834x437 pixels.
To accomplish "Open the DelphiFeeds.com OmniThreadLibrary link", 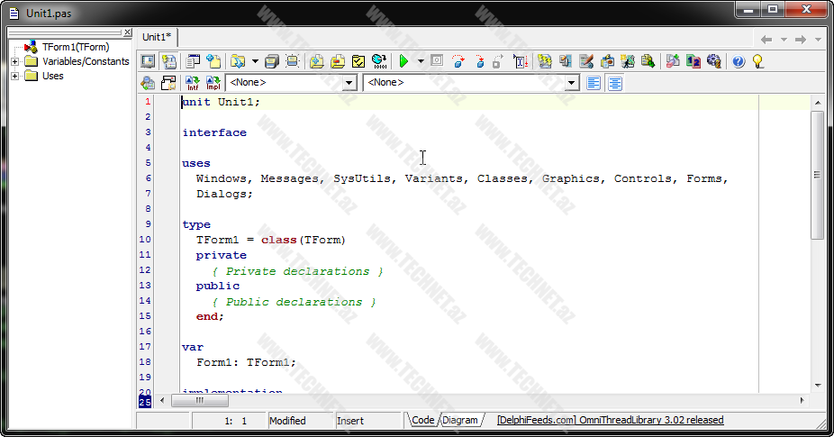I will tap(610, 420).
